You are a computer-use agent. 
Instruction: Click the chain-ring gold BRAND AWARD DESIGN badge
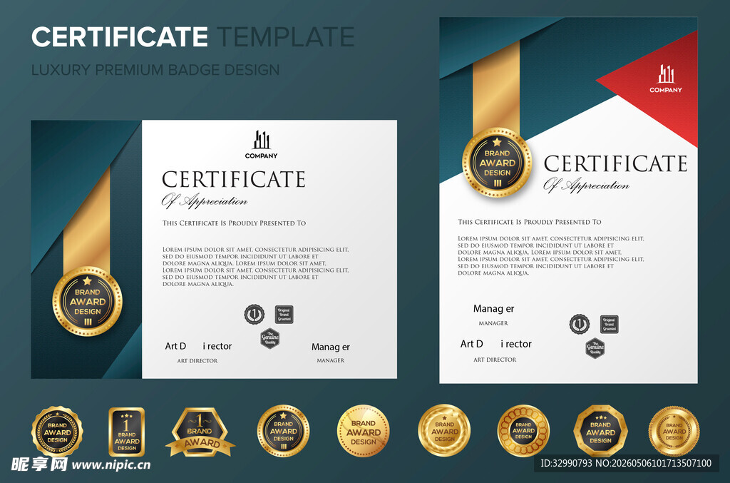[523, 431]
